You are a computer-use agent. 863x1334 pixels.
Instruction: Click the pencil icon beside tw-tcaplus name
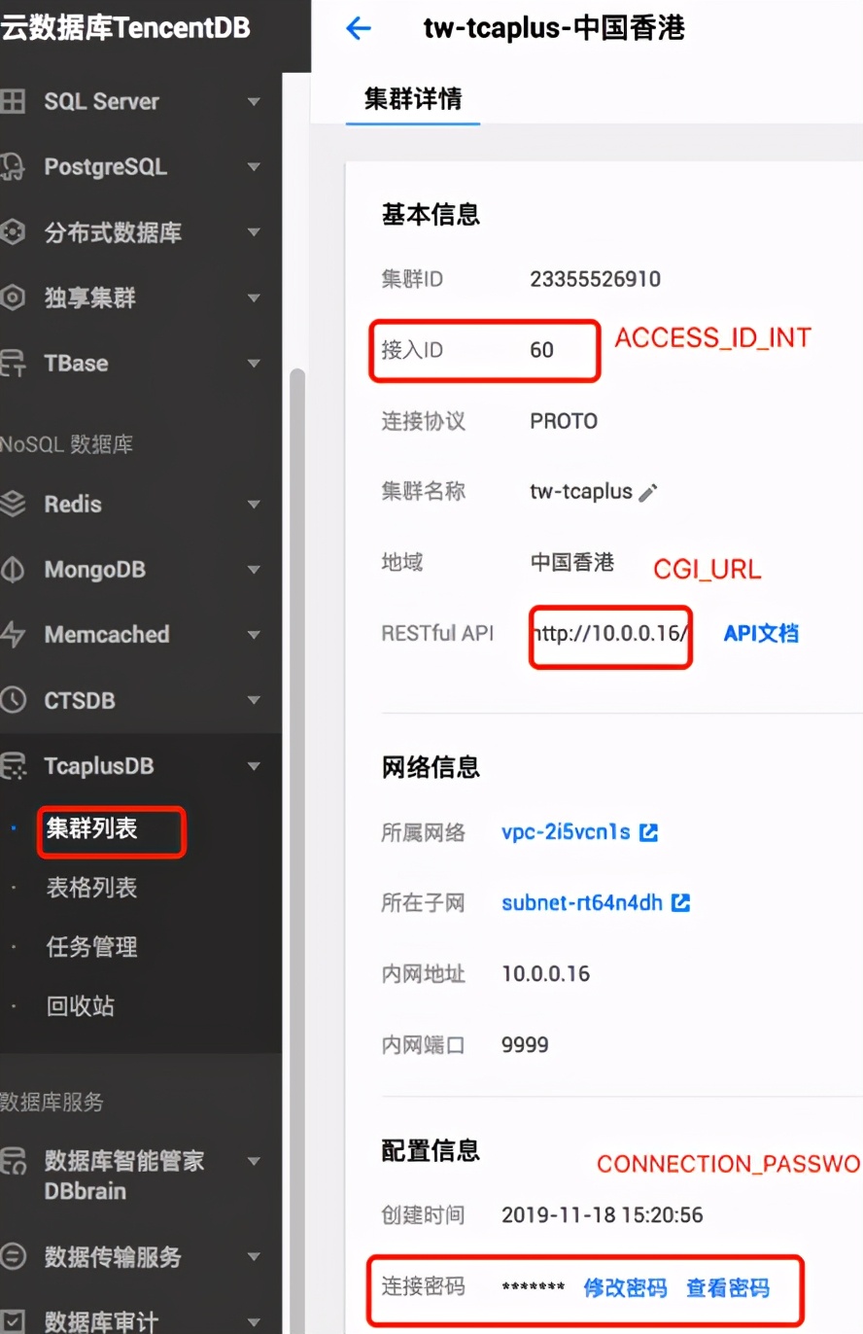pos(648,493)
